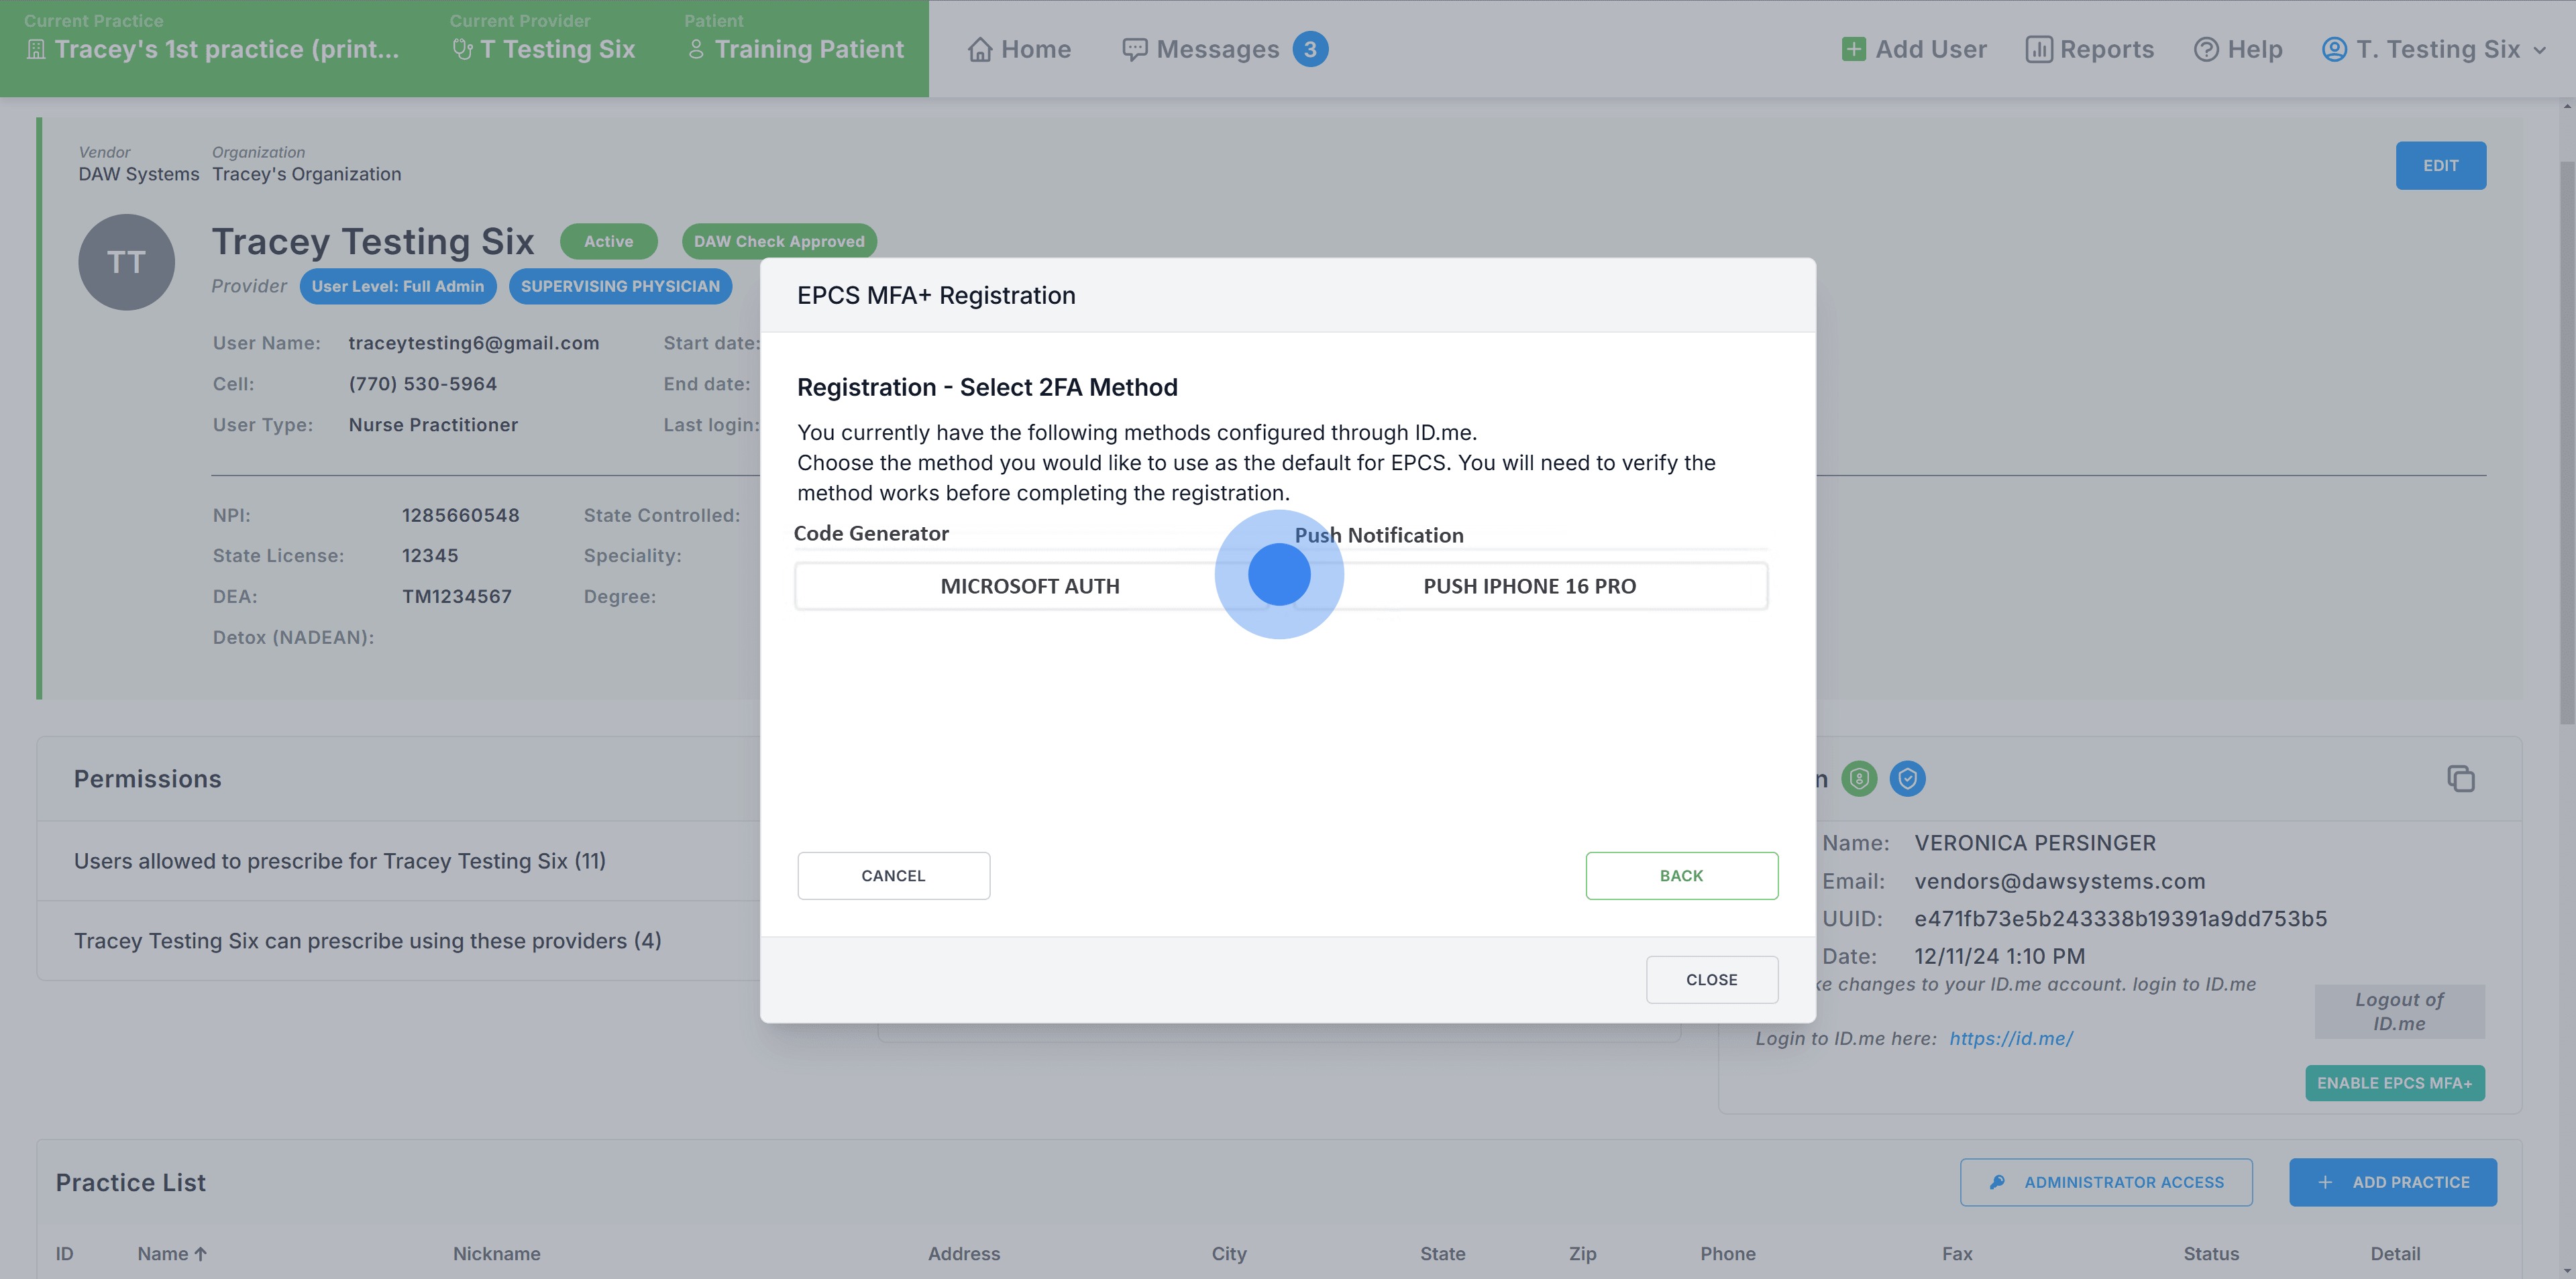Viewport: 2576px width, 1279px height.
Task: Cancel the EPCS MFA+ registration
Action: coord(893,876)
